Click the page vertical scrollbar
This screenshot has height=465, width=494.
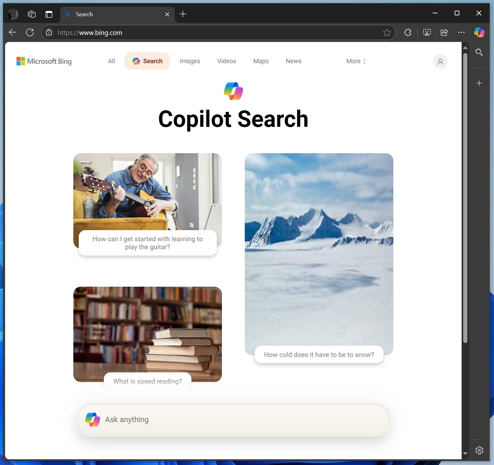(x=465, y=197)
